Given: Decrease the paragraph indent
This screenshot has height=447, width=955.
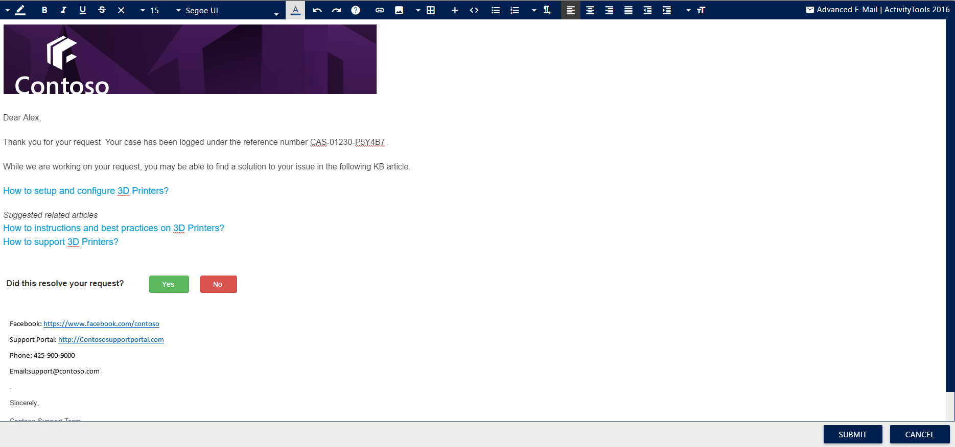Looking at the screenshot, I should pos(647,10).
